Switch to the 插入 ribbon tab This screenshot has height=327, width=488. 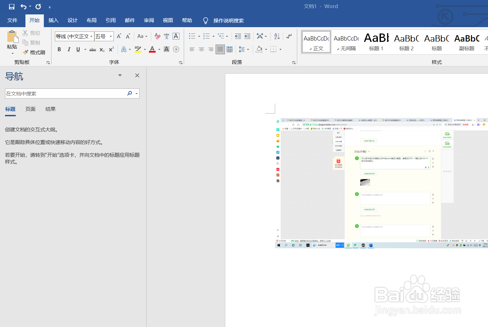point(54,20)
